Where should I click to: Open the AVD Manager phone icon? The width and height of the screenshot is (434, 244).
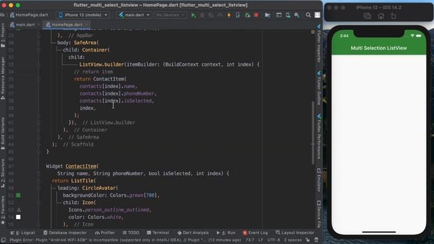pyautogui.click(x=288, y=15)
